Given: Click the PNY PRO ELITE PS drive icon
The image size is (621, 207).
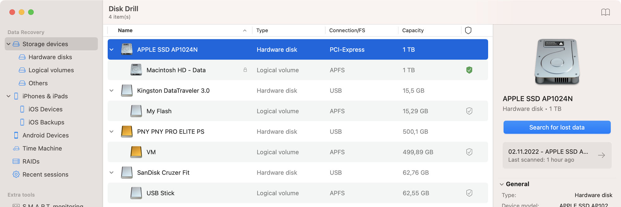Looking at the screenshot, I should click(x=127, y=131).
